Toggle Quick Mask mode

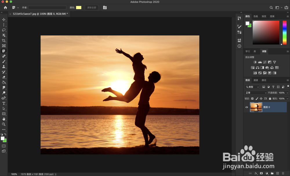[4, 146]
